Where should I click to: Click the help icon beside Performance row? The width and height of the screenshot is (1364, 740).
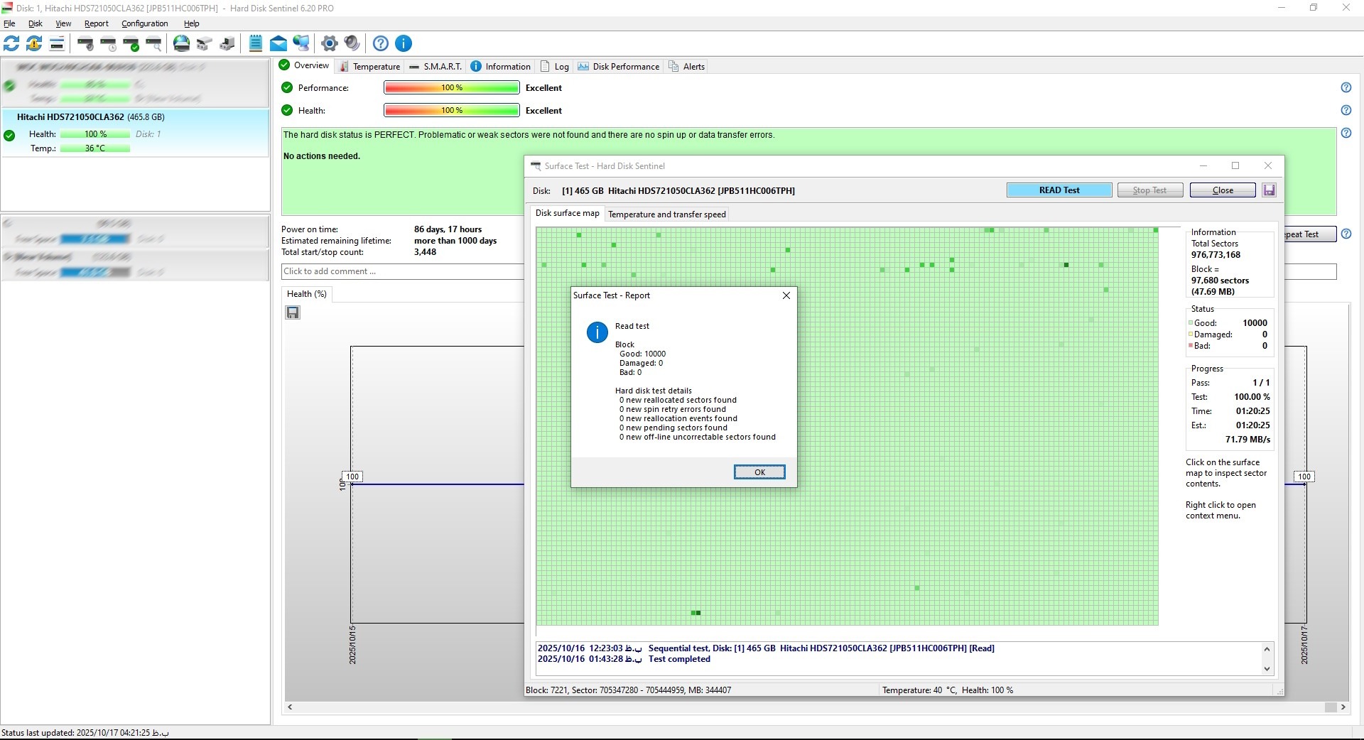(x=1346, y=87)
